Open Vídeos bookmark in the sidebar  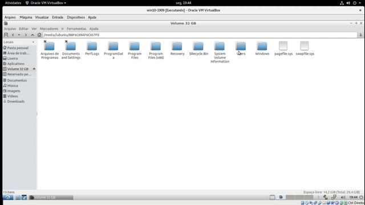click(x=13, y=96)
